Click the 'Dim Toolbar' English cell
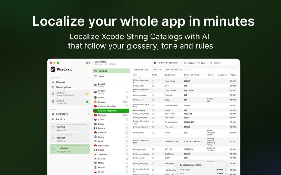This screenshot has height=175, width=281. pyautogui.click(x=170, y=114)
